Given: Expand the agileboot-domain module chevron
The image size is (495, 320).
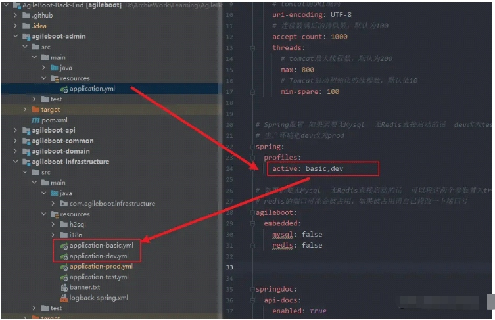Looking at the screenshot, I should point(16,151).
